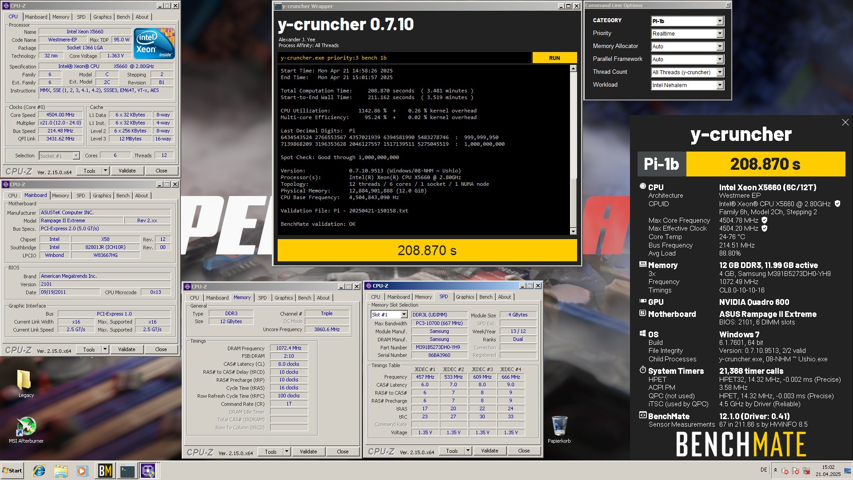Open Graphics tab in Memory CPU-Z window

[283, 298]
